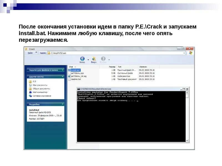Expand hidden menu items chevron
The height and width of the screenshot is (166, 222).
click(x=36, y=52)
